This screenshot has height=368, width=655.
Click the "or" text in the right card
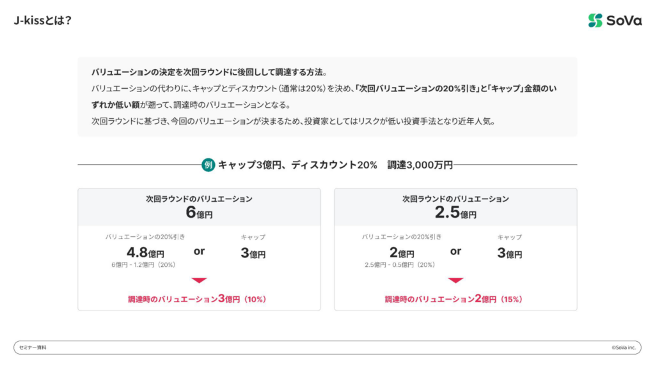pos(455,251)
